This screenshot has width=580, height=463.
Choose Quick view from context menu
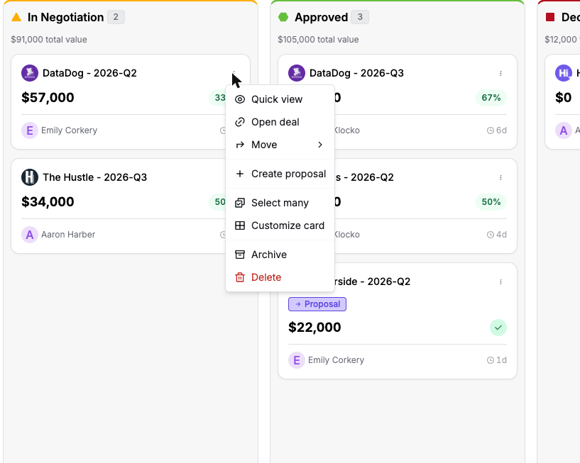click(280, 99)
